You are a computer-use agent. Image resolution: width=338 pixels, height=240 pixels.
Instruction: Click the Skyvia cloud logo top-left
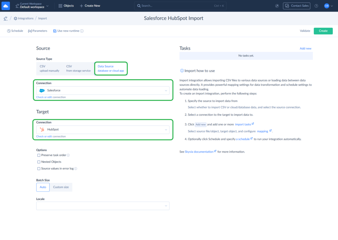tap(5, 6)
